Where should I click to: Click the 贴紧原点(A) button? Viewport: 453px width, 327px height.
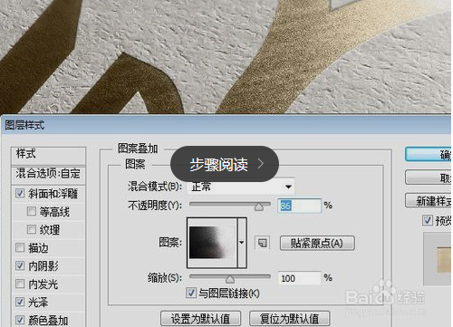317,243
